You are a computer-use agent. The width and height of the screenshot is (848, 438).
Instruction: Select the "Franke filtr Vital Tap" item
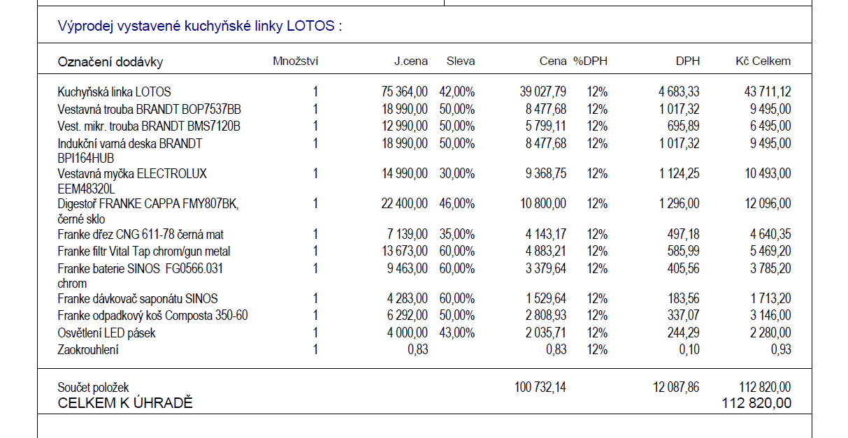click(x=144, y=251)
